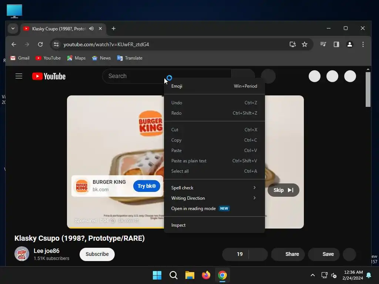The width and height of the screenshot is (379, 284).
Task: Click the YouTube logo
Action: pos(49,76)
